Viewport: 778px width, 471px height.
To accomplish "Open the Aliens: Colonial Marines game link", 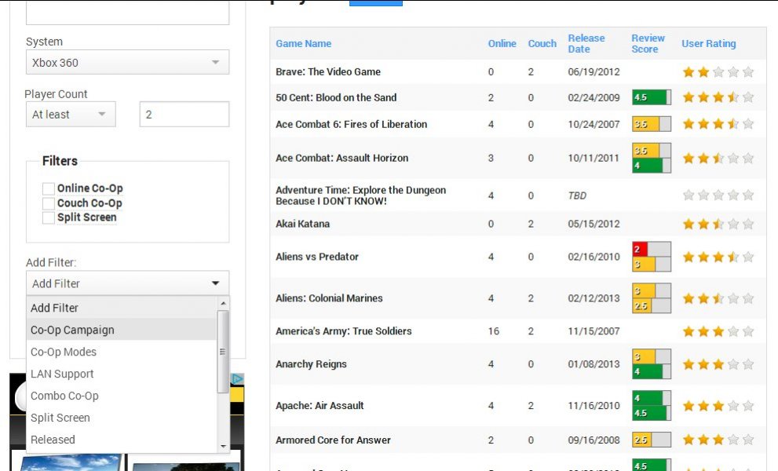I will (x=329, y=298).
